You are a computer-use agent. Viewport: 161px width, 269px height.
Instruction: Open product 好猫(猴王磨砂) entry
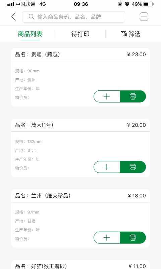[x=80, y=265]
